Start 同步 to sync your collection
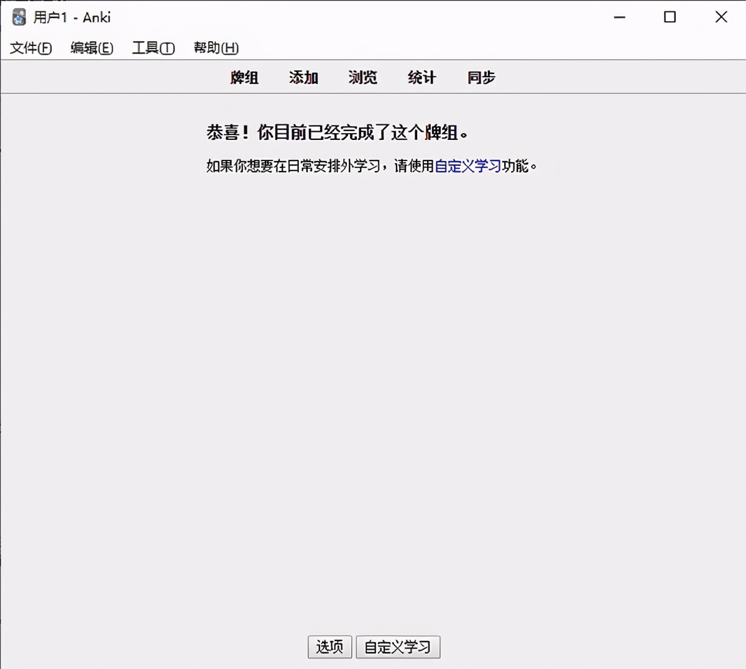The width and height of the screenshot is (746, 669). pyautogui.click(x=480, y=77)
